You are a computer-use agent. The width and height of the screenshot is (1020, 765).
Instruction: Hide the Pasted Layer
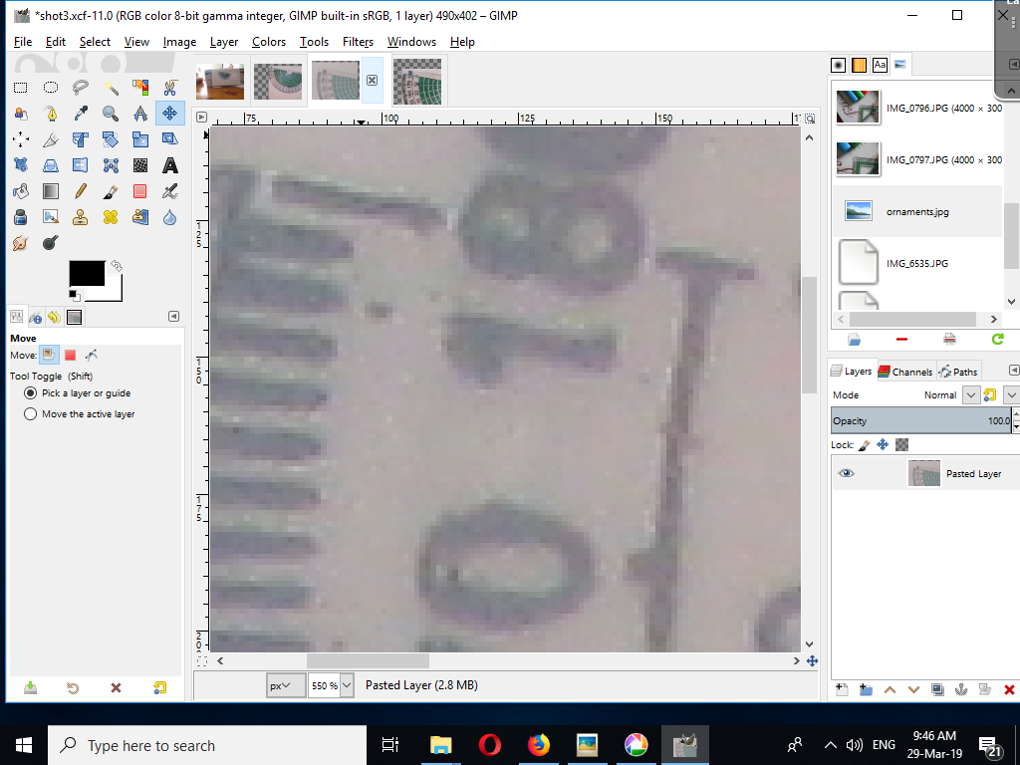click(x=846, y=473)
